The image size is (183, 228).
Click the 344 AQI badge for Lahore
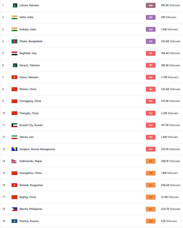click(150, 5)
